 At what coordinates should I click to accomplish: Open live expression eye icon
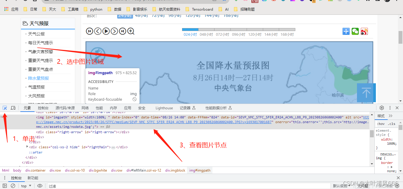(x=40, y=186)
